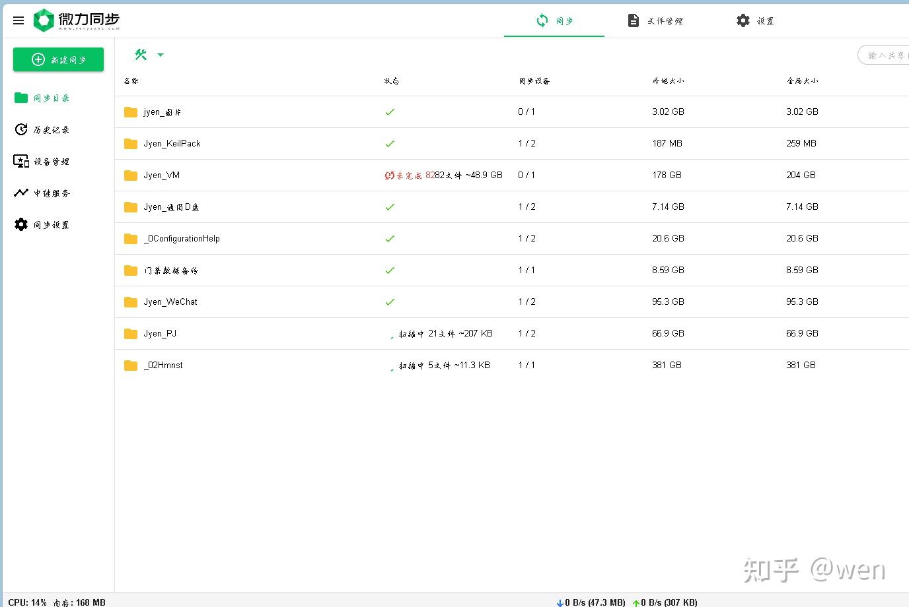Click the hamburger menu icon top left
This screenshot has width=909, height=607.
(x=18, y=20)
